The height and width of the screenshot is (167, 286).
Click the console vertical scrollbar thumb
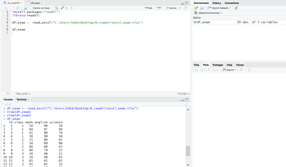pos(188,151)
